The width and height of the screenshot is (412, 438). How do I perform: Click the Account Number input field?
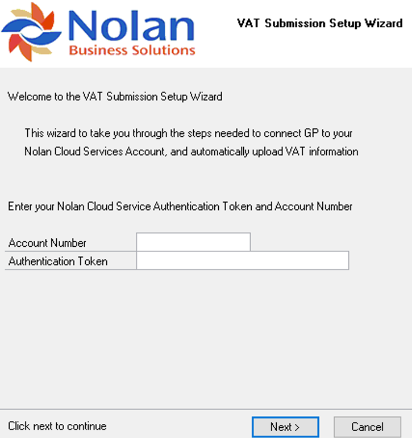[x=193, y=242]
